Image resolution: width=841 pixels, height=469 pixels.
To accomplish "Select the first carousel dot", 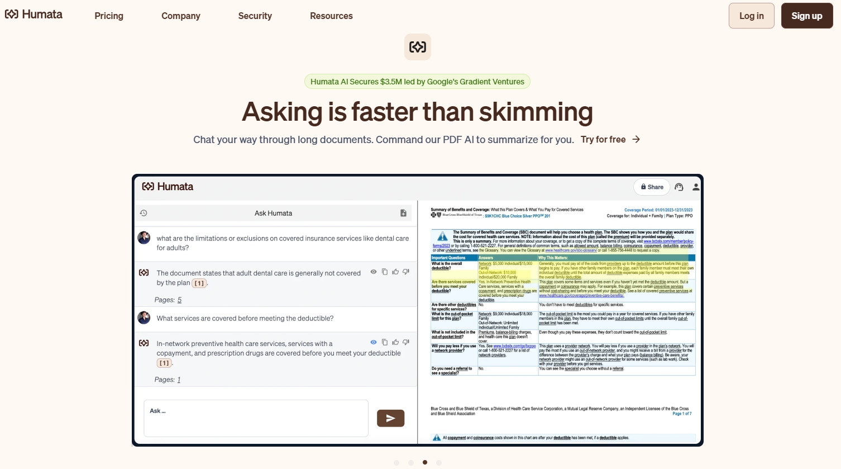I will (x=396, y=463).
